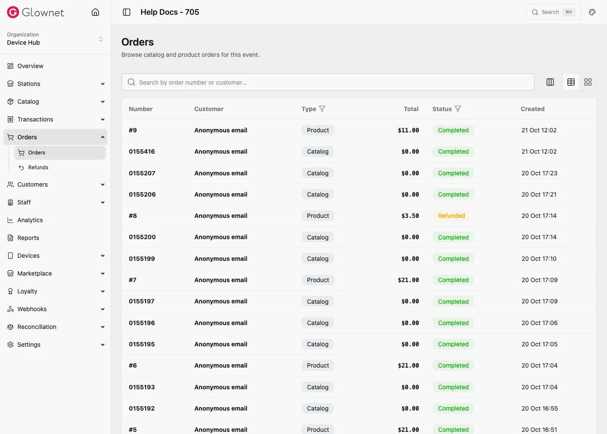Click the Stations storefront icon

pos(10,84)
